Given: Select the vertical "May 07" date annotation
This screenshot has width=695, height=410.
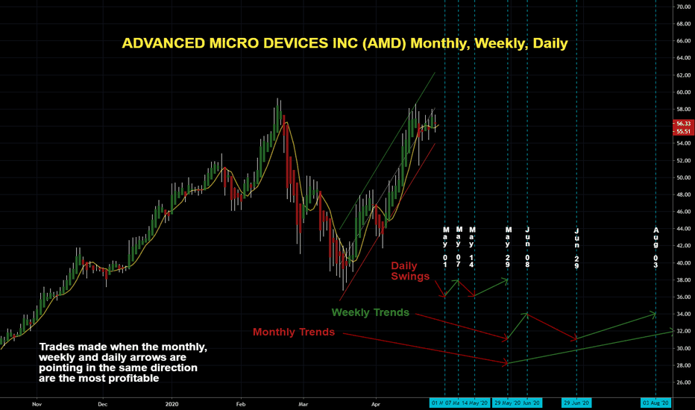Looking at the screenshot, I should [459, 247].
